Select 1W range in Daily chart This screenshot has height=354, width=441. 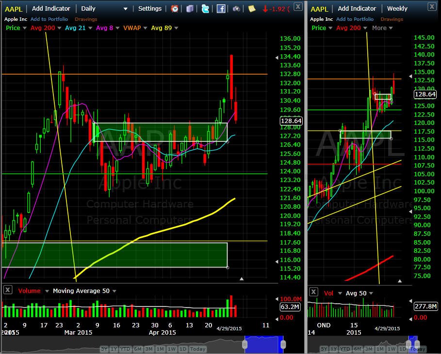(x=171, y=349)
